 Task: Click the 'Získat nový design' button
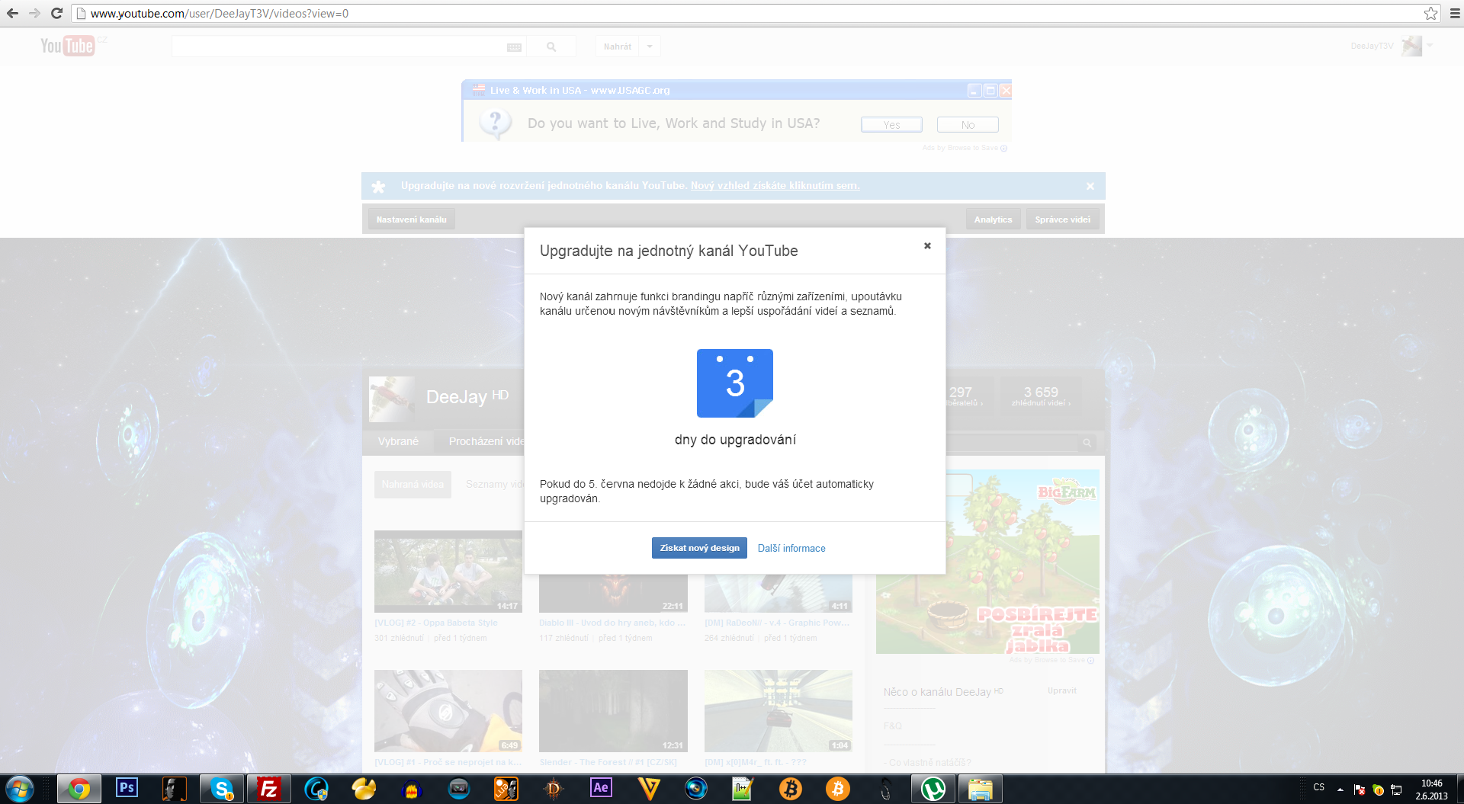click(699, 548)
